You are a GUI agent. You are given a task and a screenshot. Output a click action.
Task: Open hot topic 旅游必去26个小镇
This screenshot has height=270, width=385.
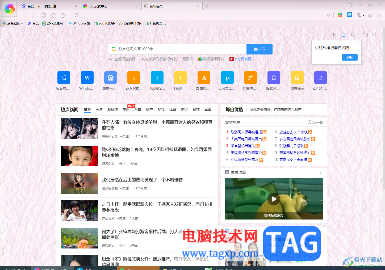point(294,132)
